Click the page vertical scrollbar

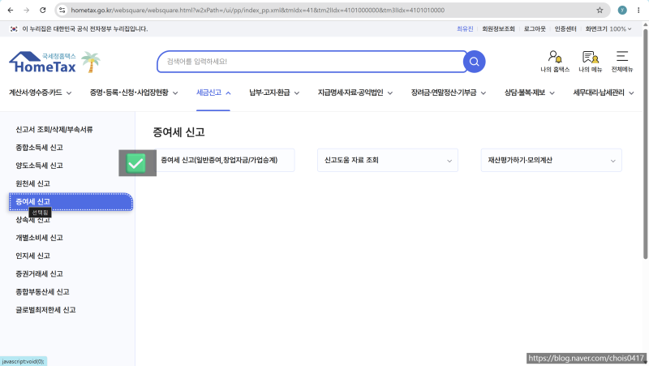click(x=645, y=143)
